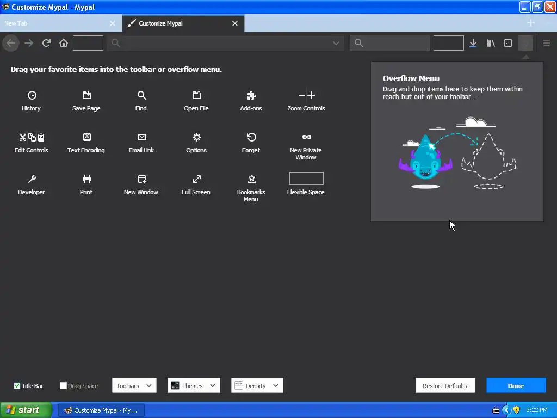This screenshot has height=418, width=557.
Task: Uncheck the Title Bar checkbox
Action: point(17,386)
